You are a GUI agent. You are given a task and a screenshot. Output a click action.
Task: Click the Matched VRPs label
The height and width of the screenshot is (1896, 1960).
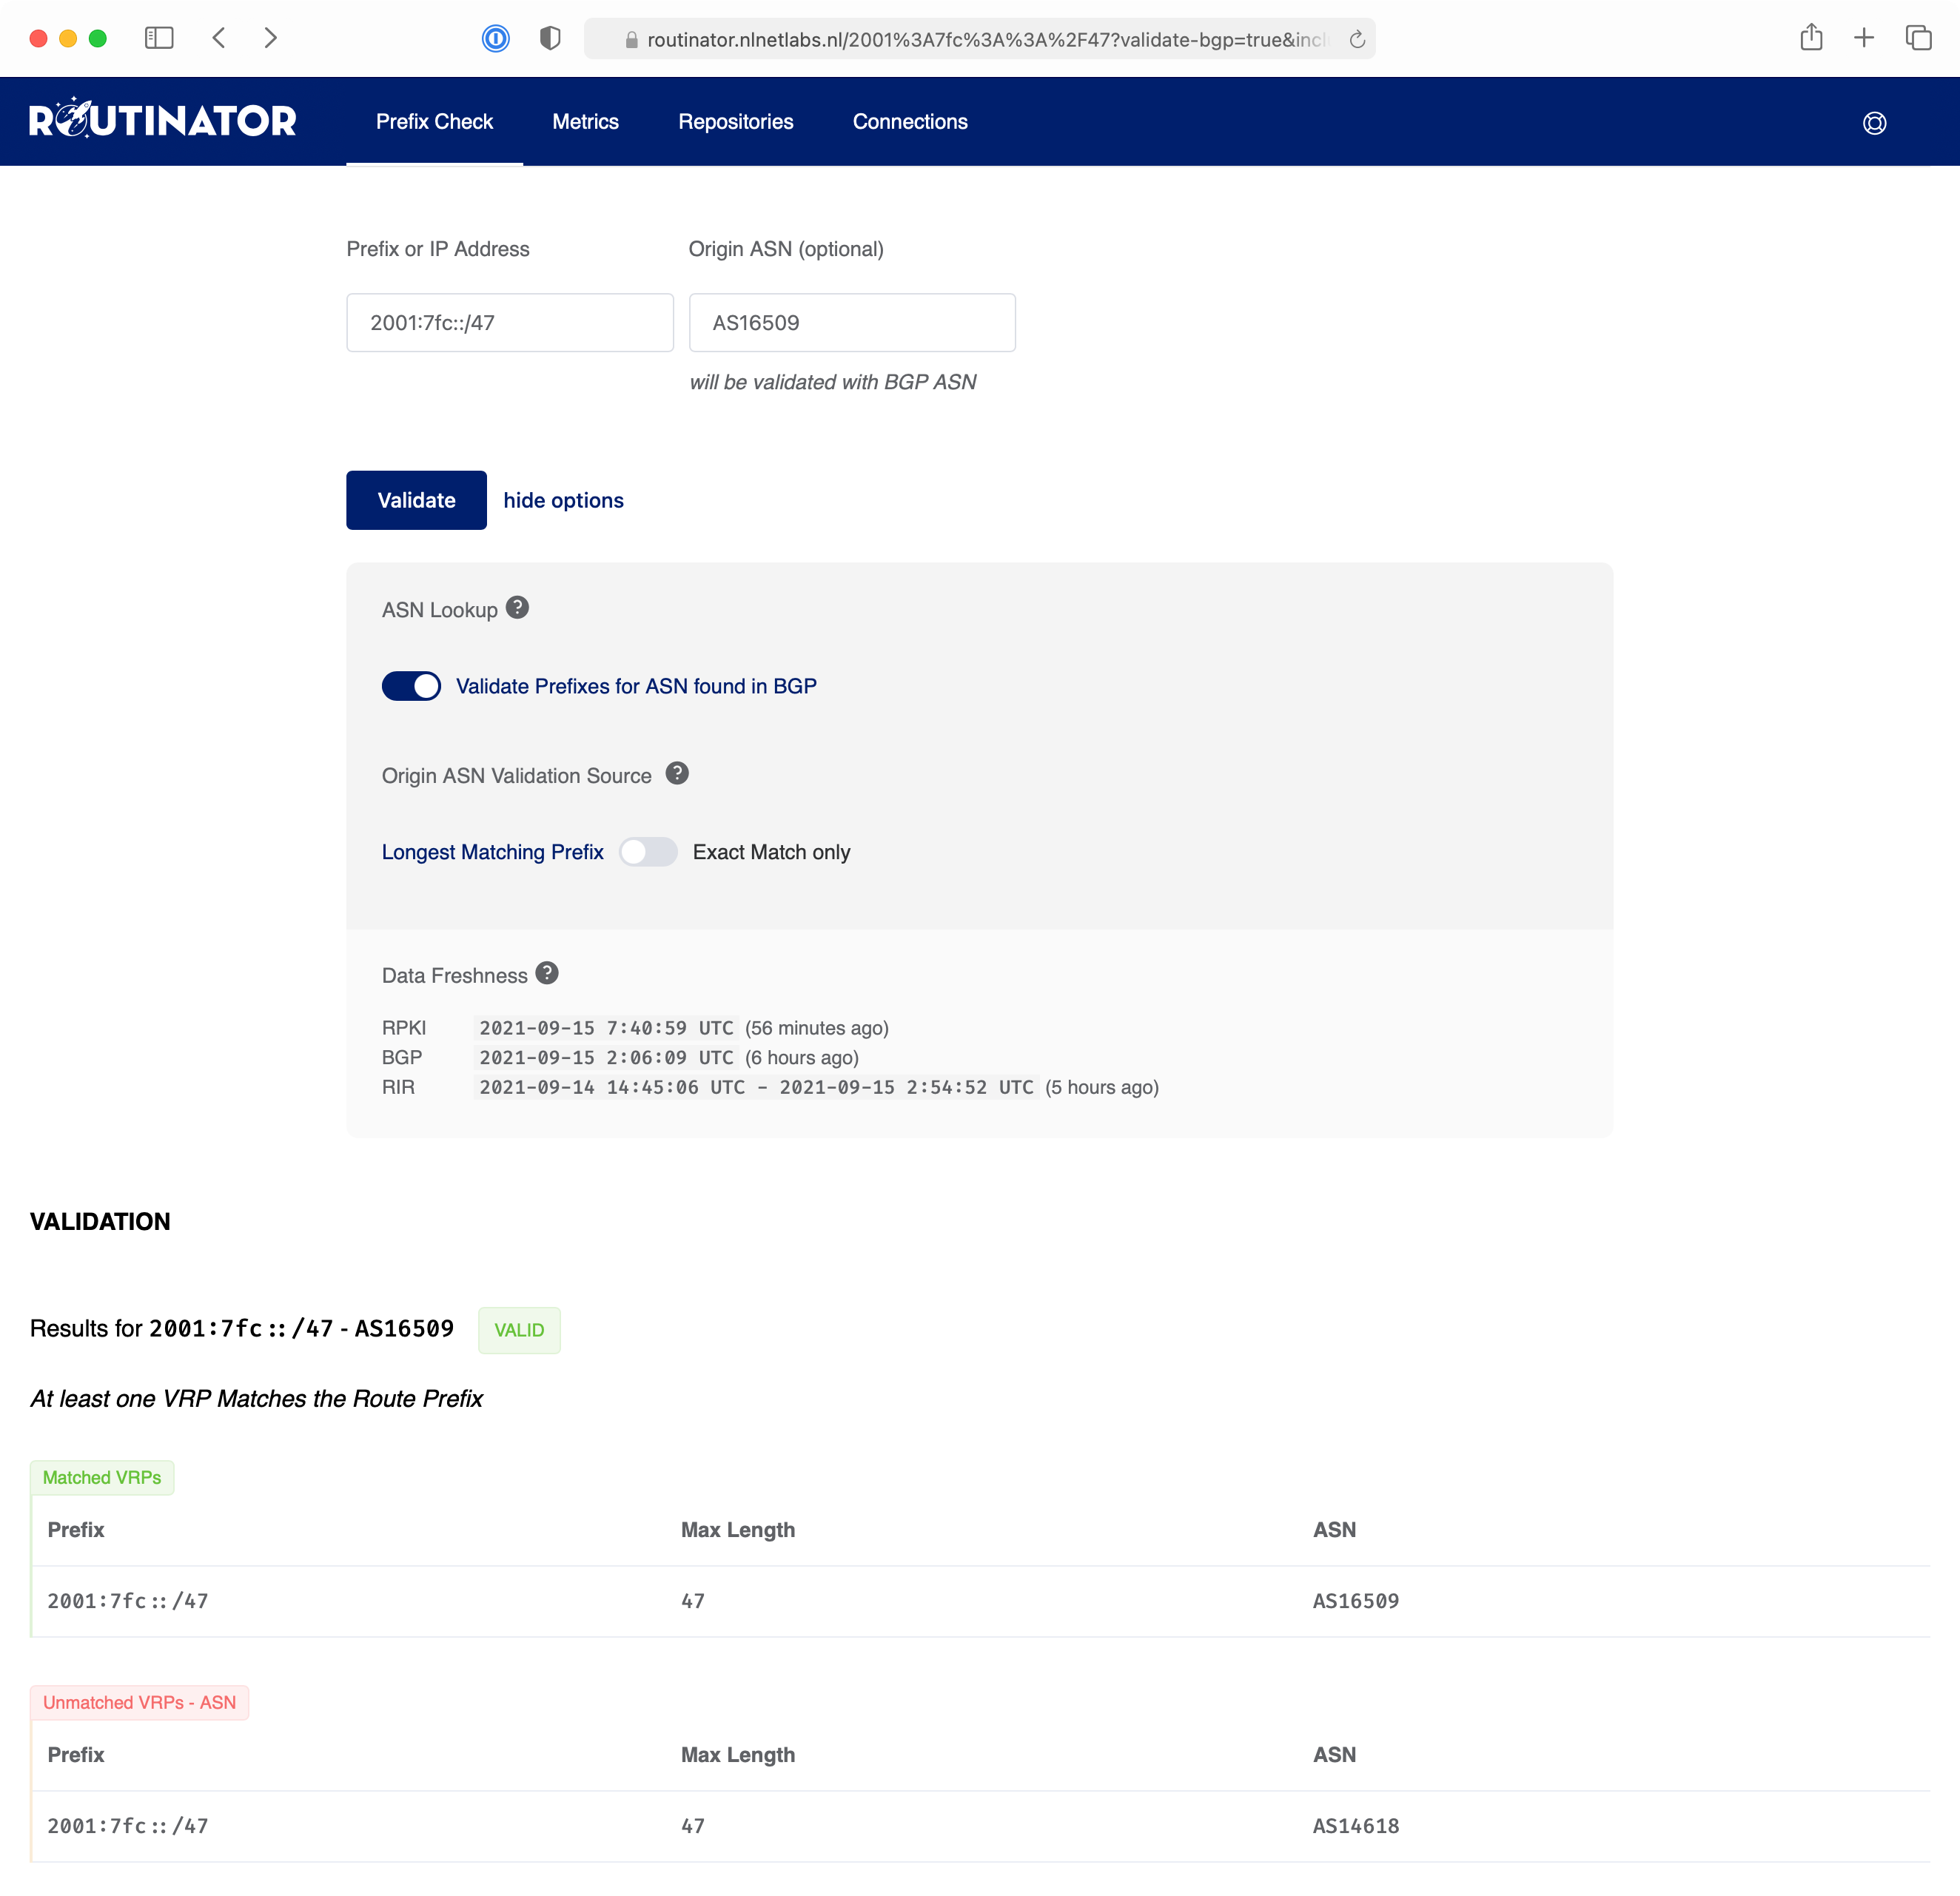click(x=102, y=1477)
